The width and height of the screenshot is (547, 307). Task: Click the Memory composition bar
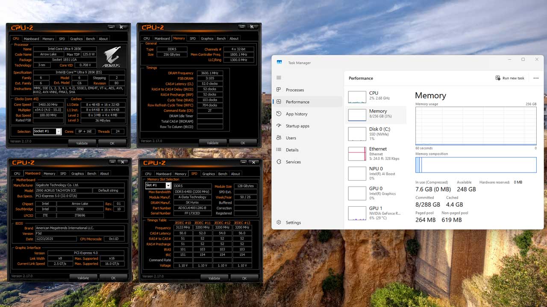tap(476, 164)
